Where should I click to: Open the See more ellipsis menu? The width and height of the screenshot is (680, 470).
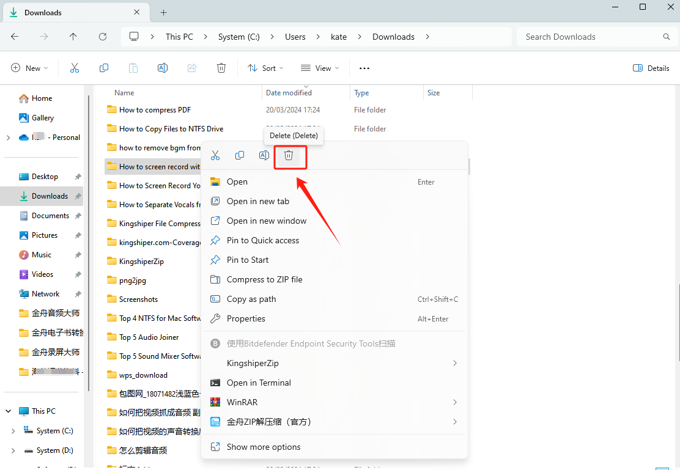pyautogui.click(x=364, y=68)
